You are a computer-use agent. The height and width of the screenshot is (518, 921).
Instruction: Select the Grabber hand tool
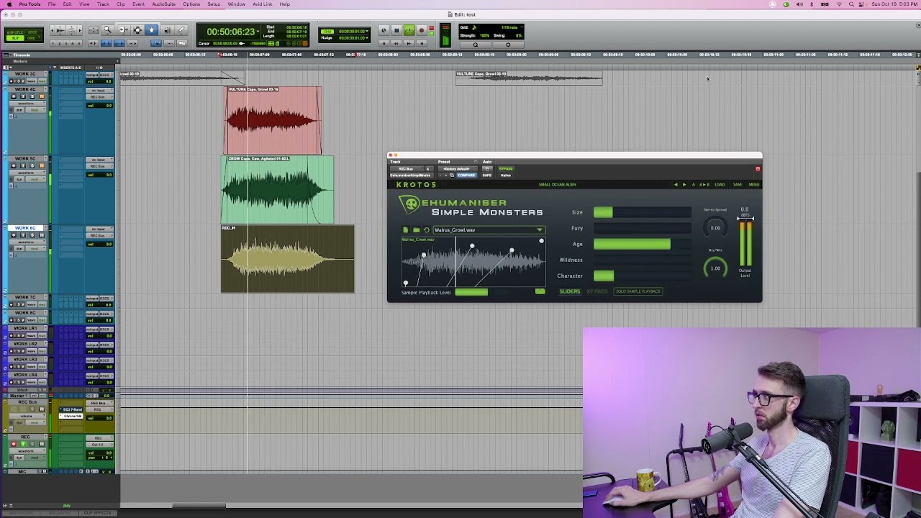pos(152,29)
